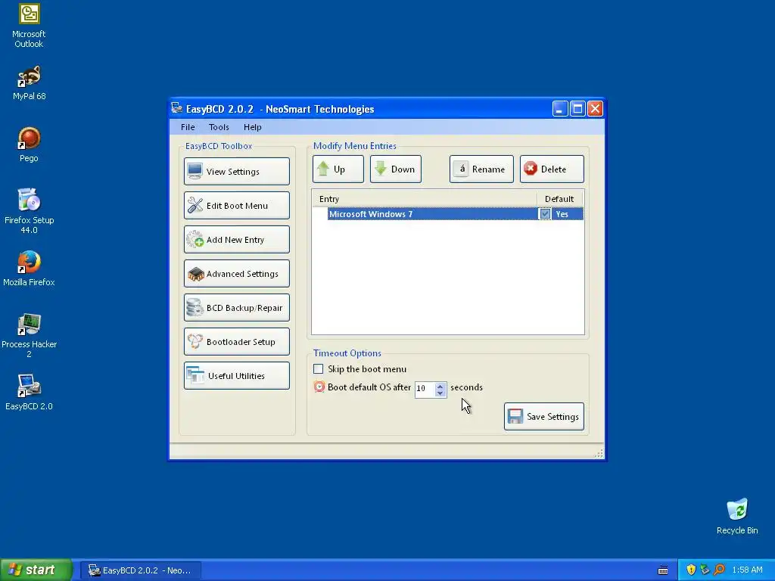Viewport: 775px width, 581px height.
Task: Open Advanced Settings in toolbox
Action: 237,274
